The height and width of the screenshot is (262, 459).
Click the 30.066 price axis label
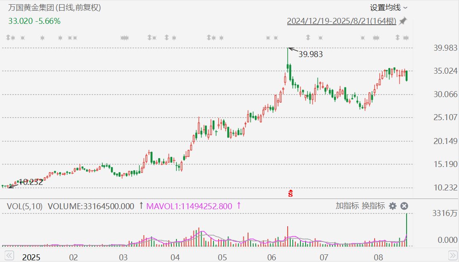coord(445,94)
